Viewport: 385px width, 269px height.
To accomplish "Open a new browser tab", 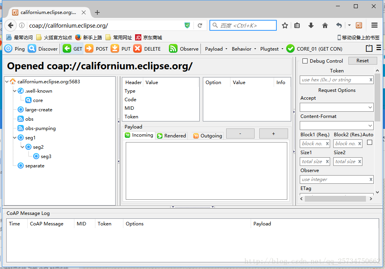I will 97,12.
